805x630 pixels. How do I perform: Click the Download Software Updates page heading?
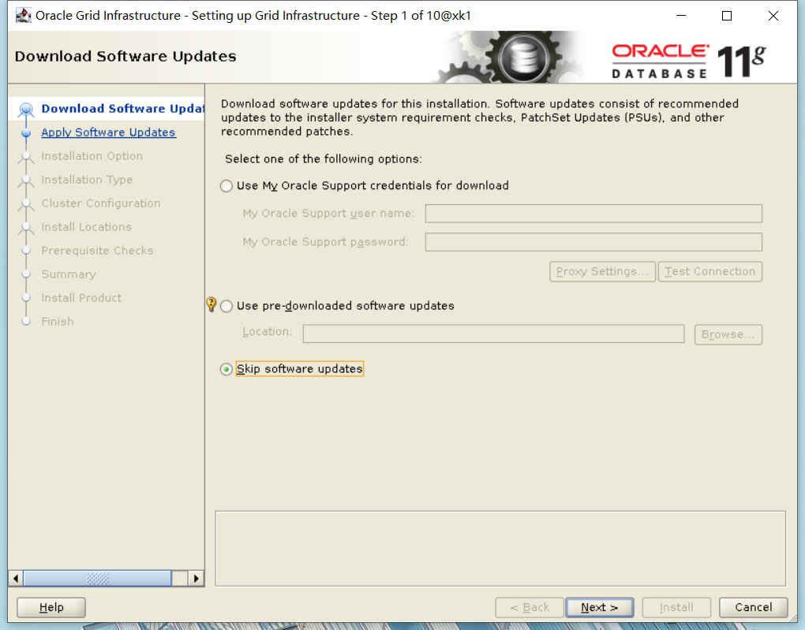tap(125, 56)
